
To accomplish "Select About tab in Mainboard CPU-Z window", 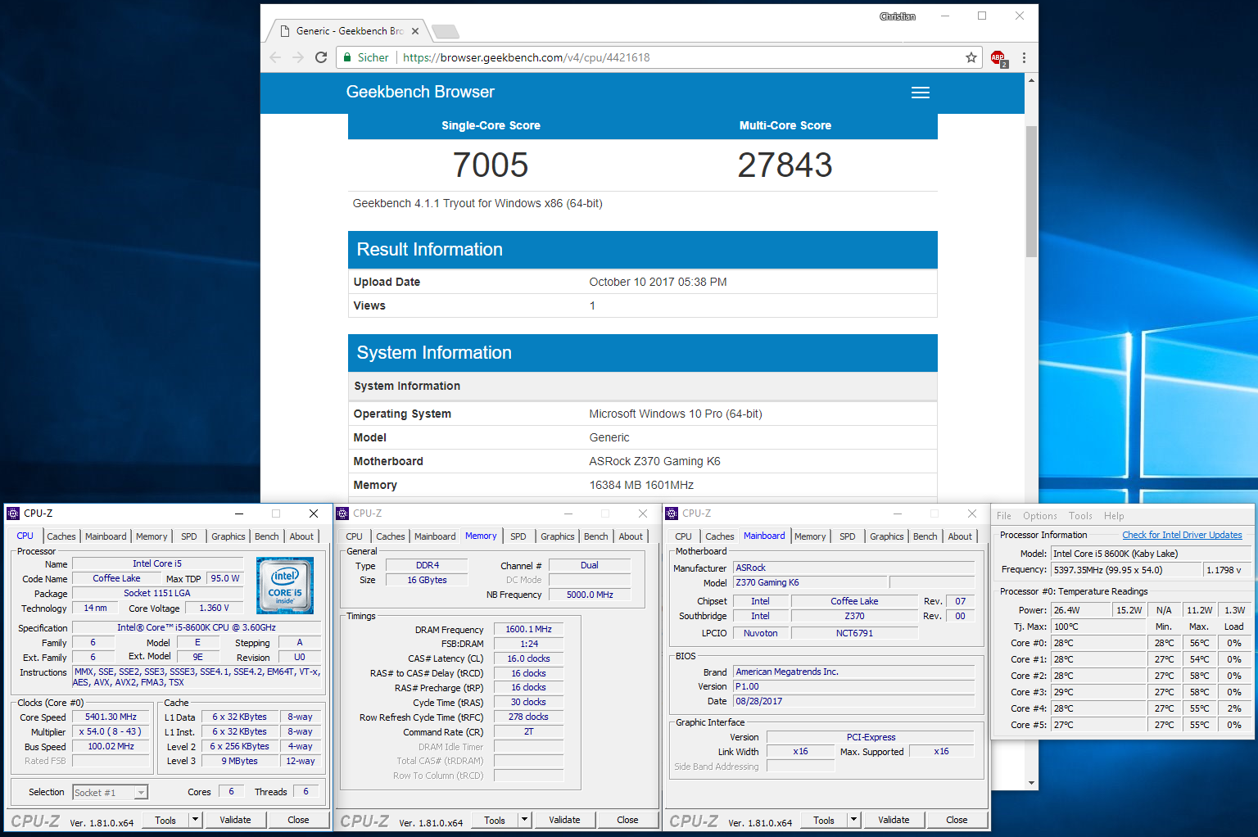I will [x=960, y=536].
